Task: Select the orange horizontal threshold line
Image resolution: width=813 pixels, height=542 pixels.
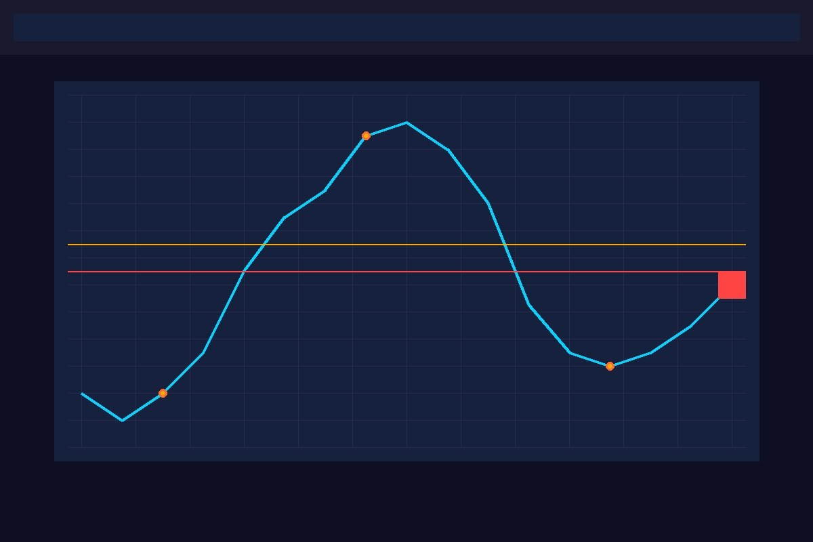Action: pos(169,244)
